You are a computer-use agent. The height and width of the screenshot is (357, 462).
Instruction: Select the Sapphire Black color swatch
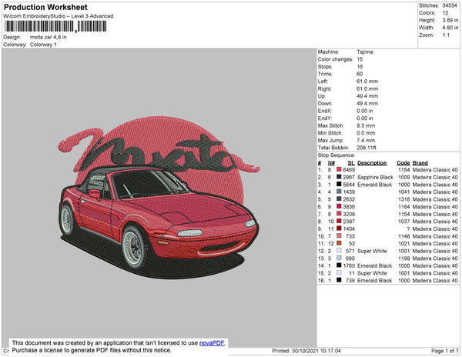(x=338, y=178)
